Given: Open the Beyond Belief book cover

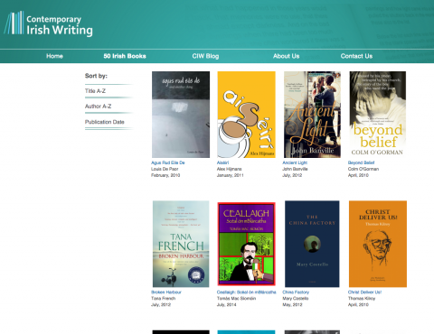Looking at the screenshot, I should [x=378, y=115].
